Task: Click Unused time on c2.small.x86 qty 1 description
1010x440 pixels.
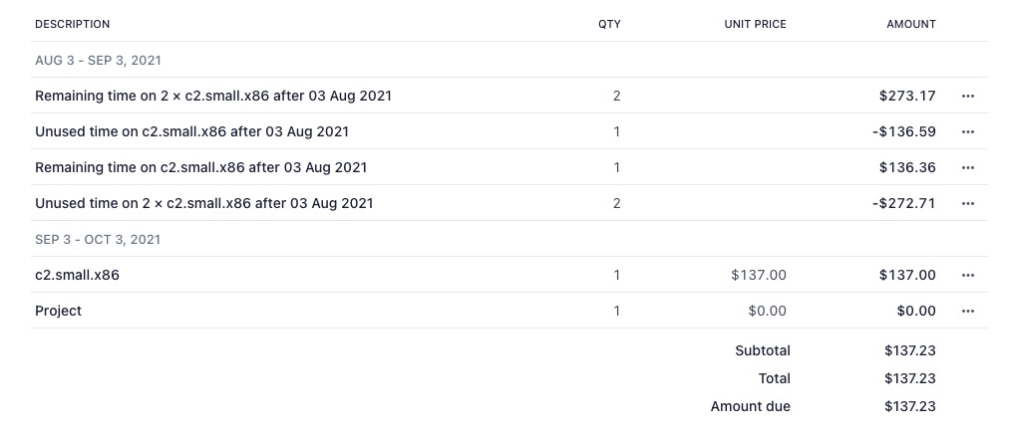Action: tap(191, 132)
